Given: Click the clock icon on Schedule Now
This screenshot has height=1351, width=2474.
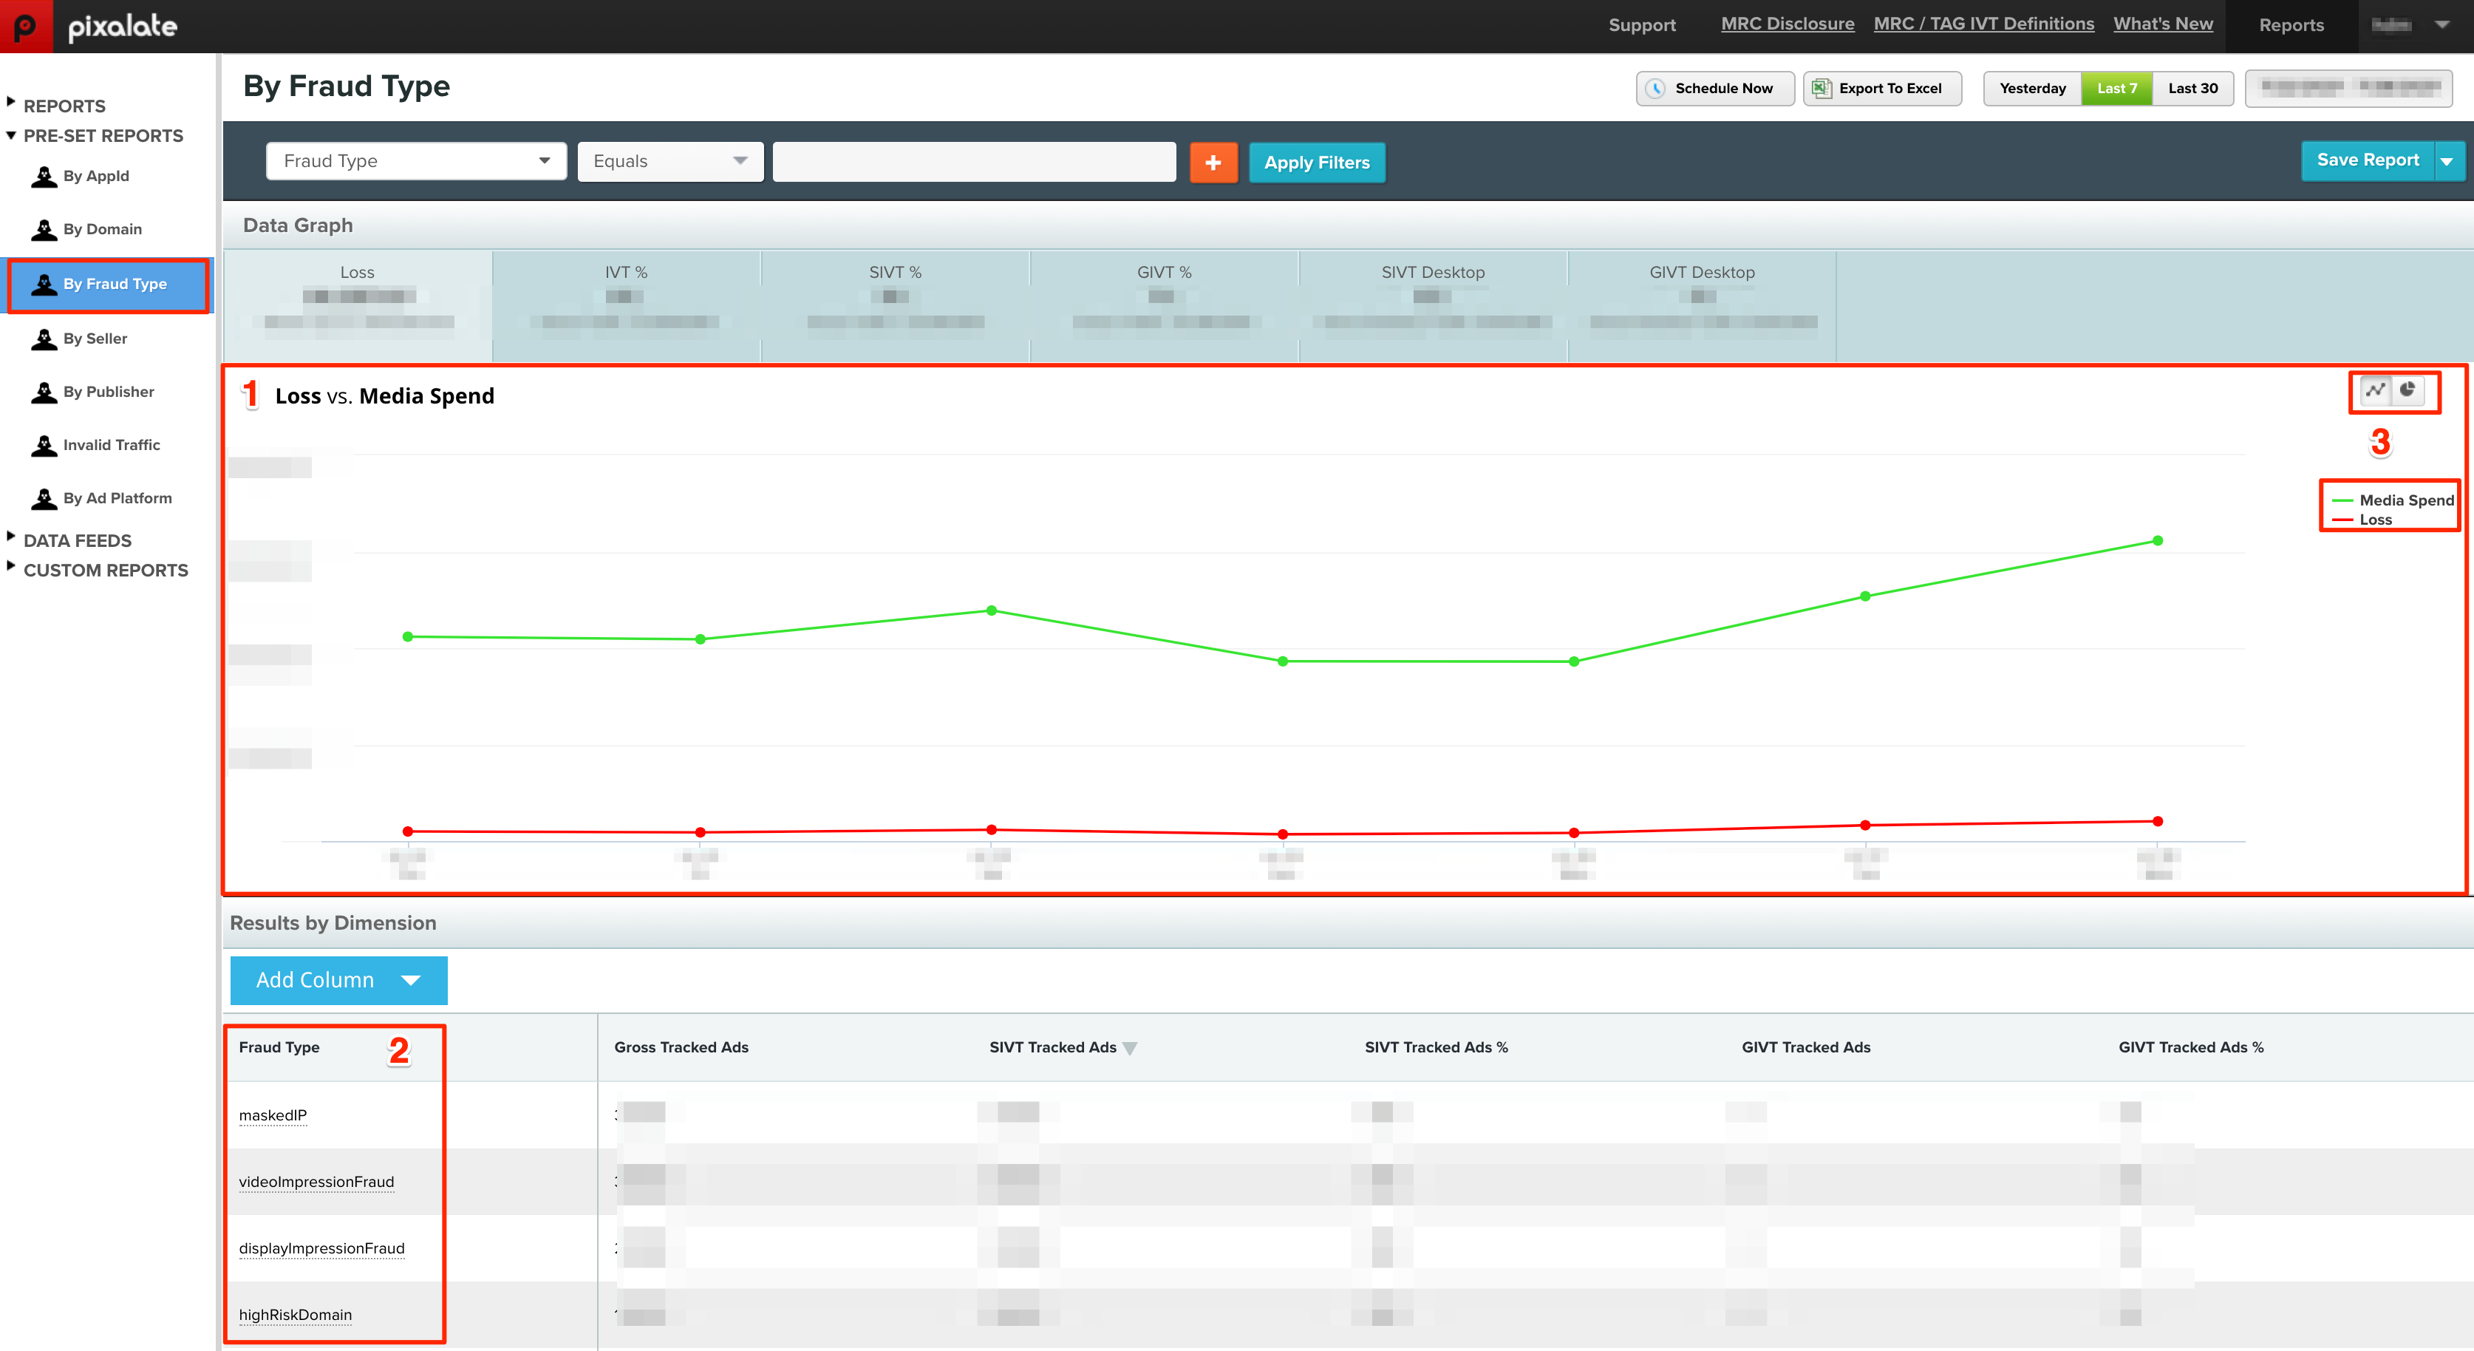Looking at the screenshot, I should [x=1656, y=89].
